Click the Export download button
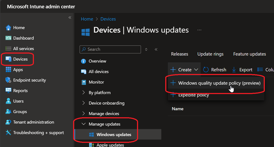 pos(242,70)
